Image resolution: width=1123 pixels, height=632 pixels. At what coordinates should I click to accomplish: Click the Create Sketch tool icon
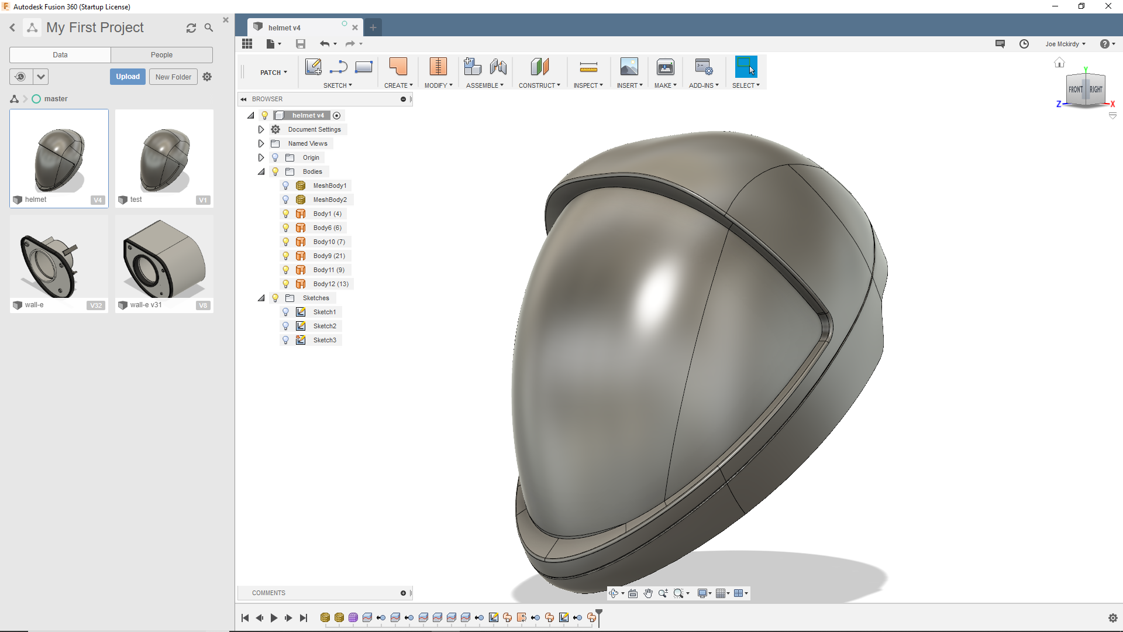point(313,67)
